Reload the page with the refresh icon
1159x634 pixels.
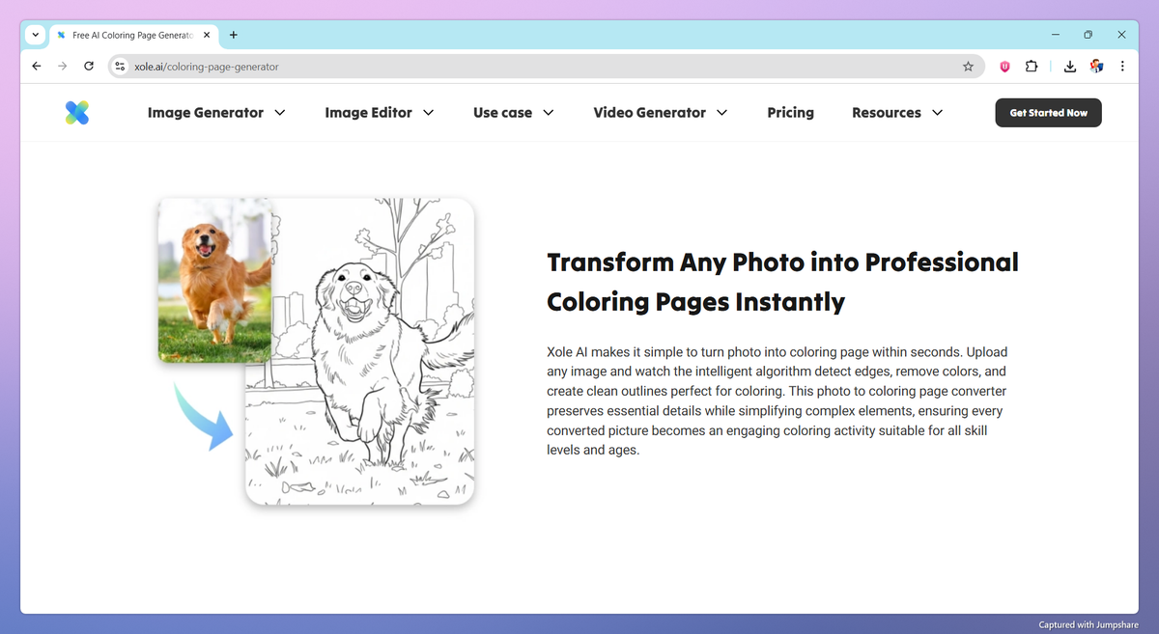[88, 66]
